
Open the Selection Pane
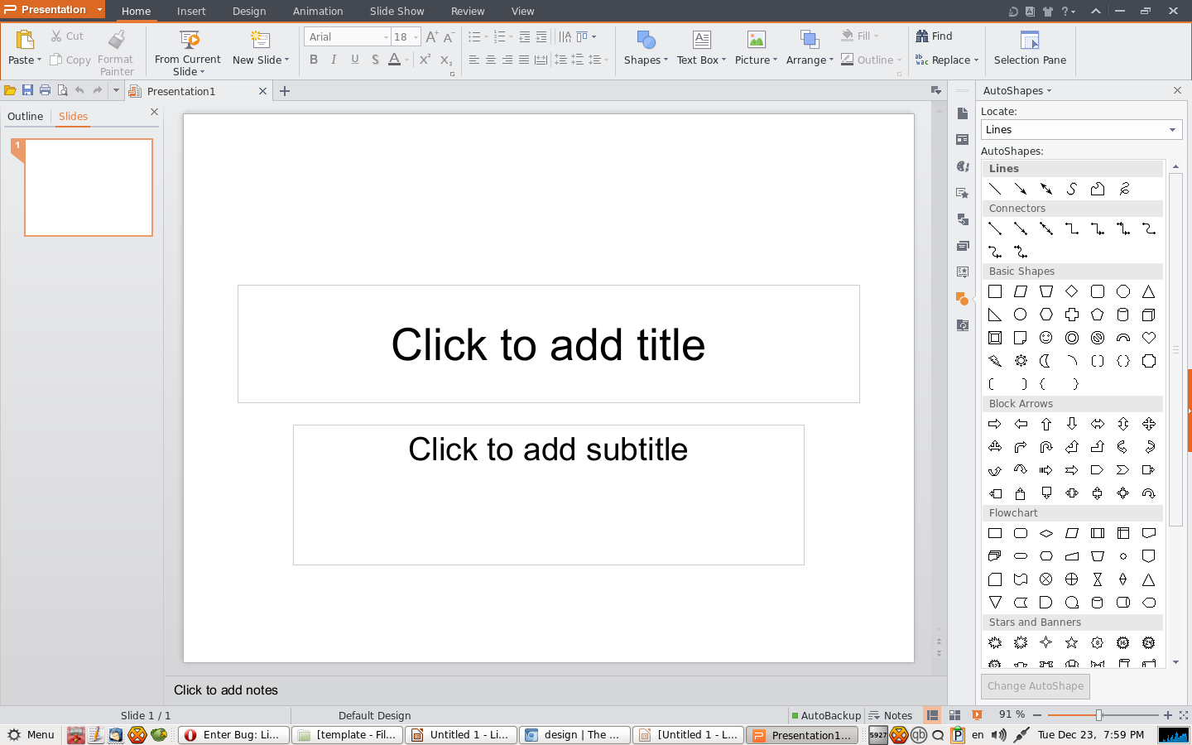[x=1030, y=47]
